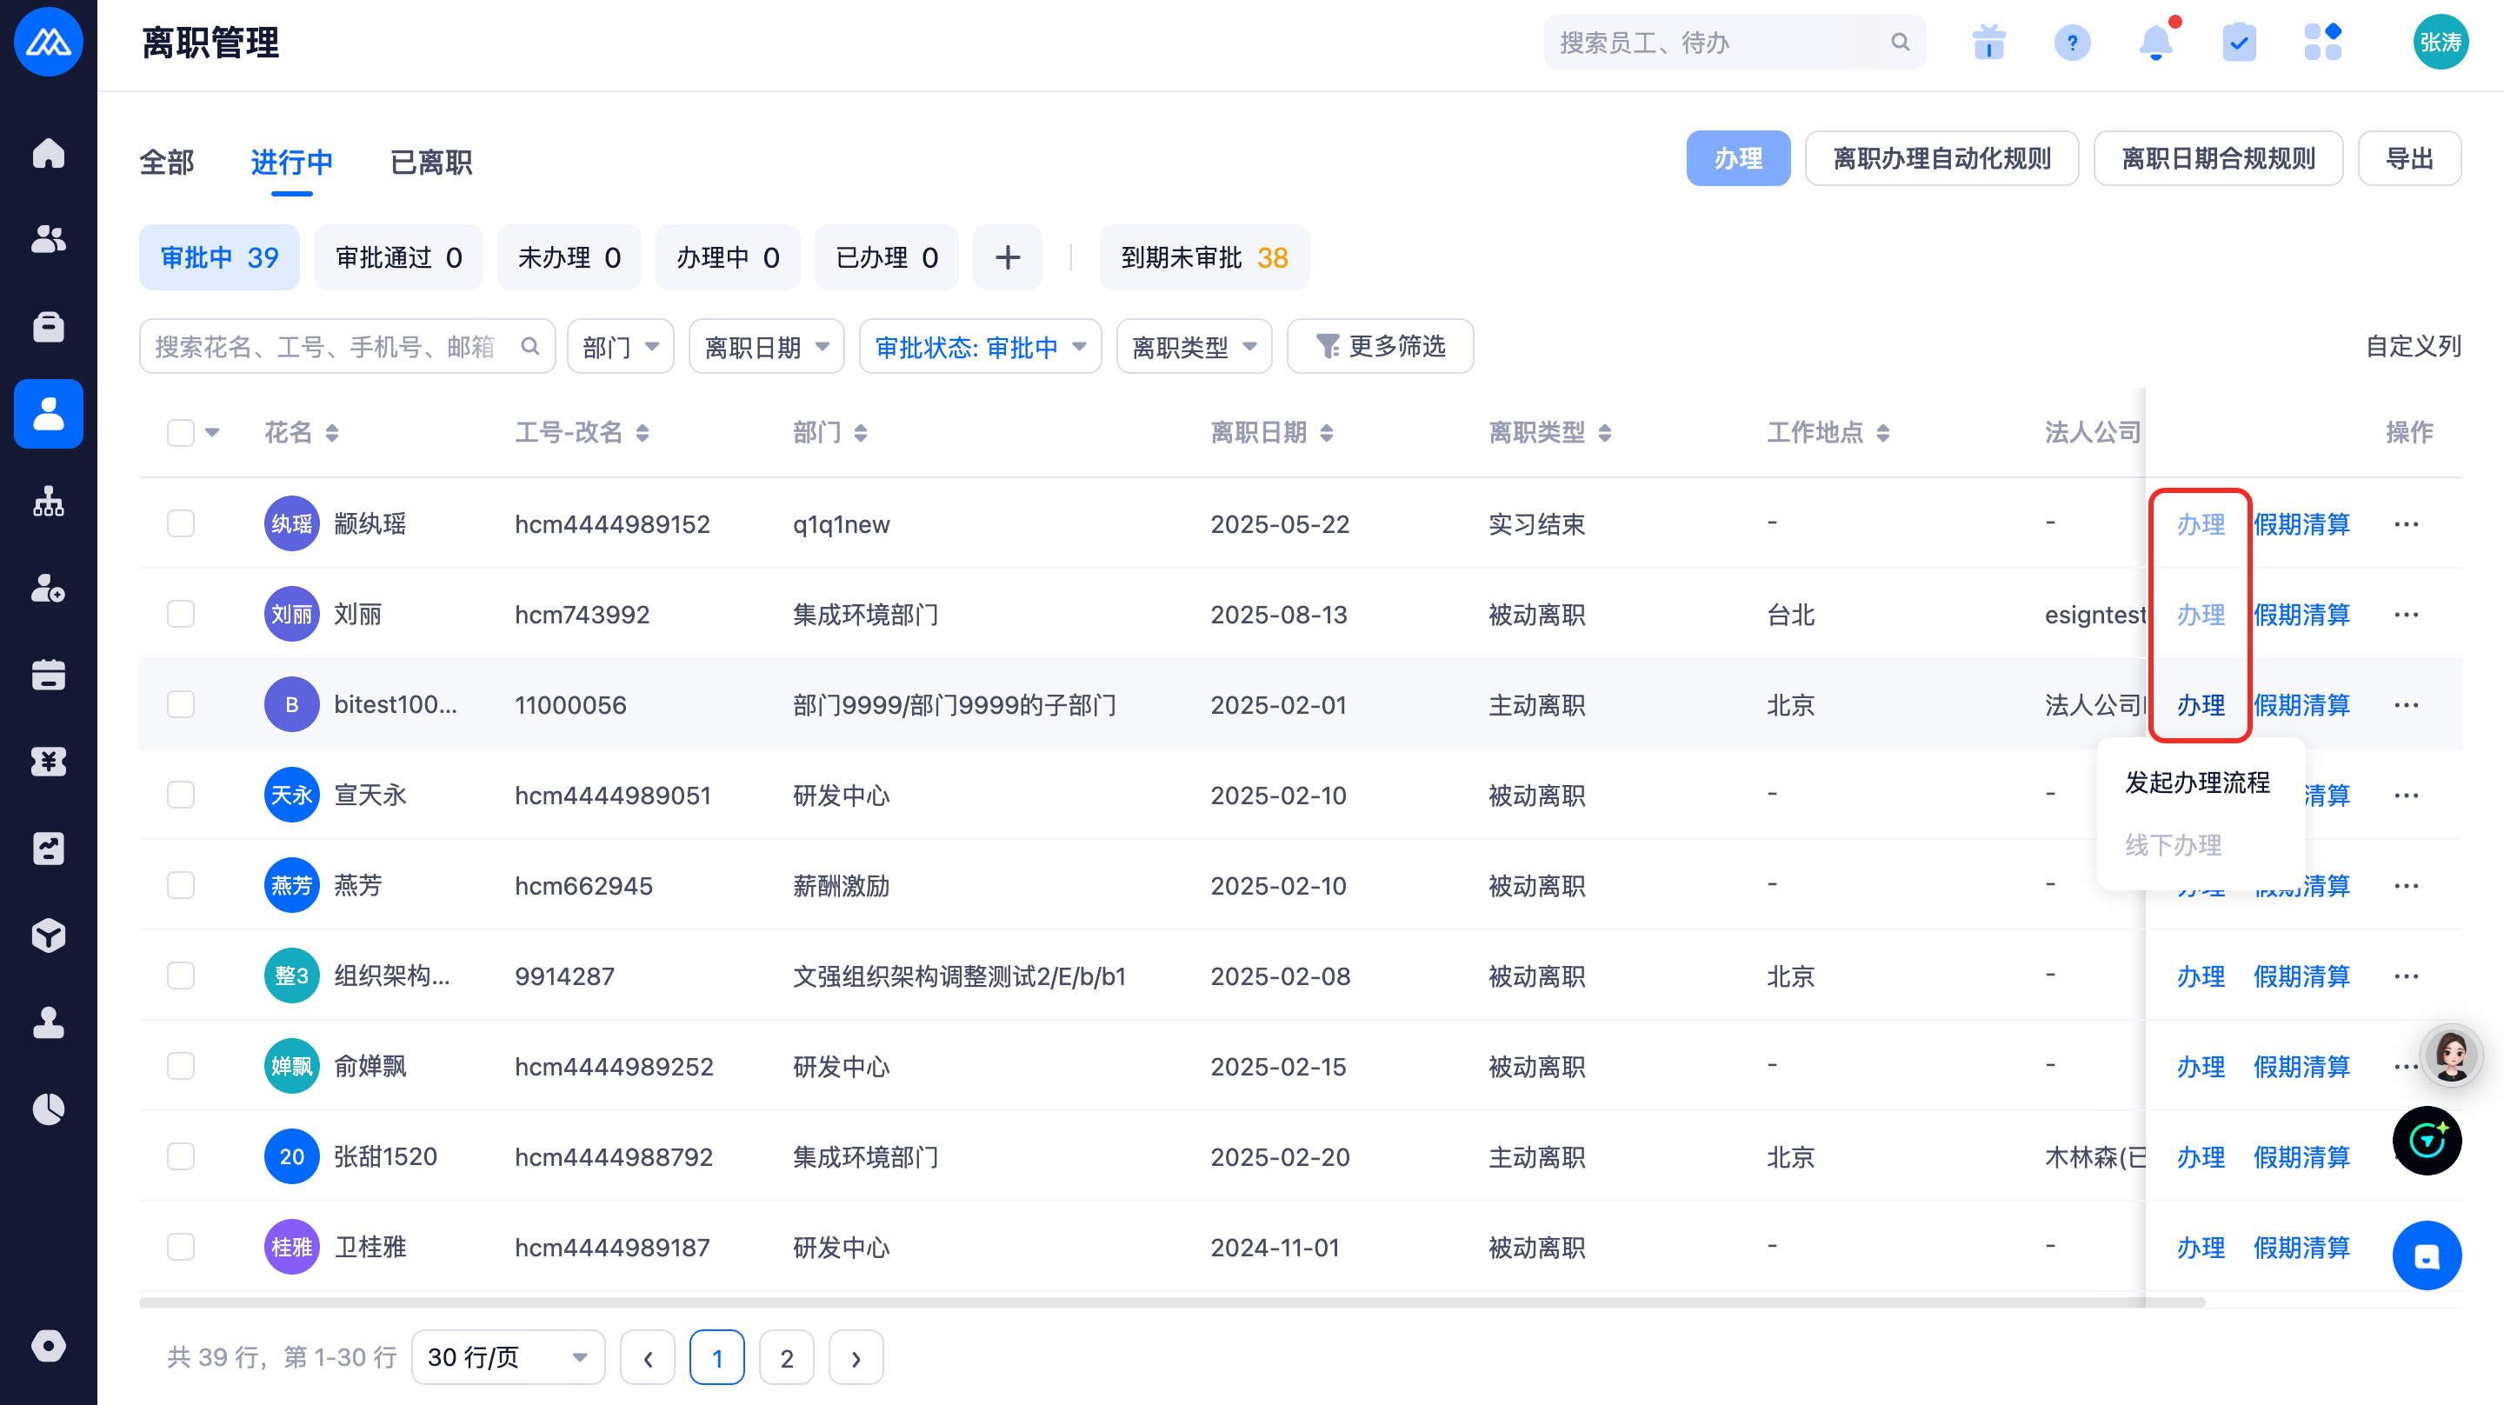The width and height of the screenshot is (2504, 1405).
Task: Click the to-do checkmark icon in header
Action: 2239,43
